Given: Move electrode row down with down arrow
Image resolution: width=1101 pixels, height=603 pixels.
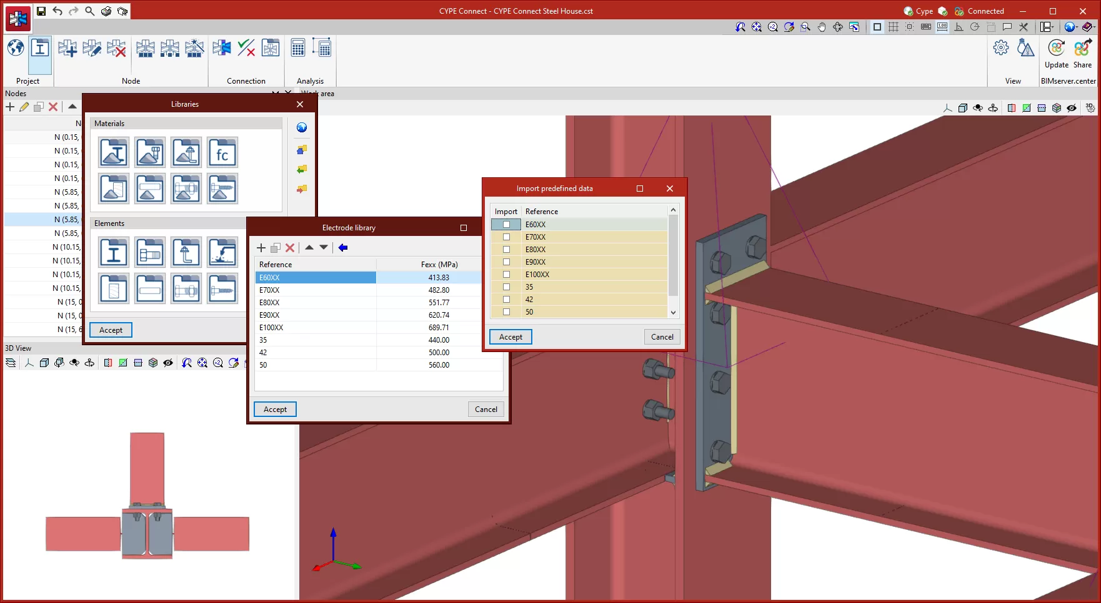Looking at the screenshot, I should click(x=324, y=248).
